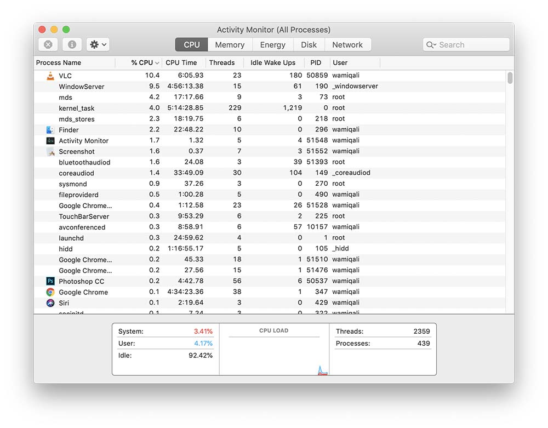
Task: Sort by User column header
Action: click(x=355, y=63)
